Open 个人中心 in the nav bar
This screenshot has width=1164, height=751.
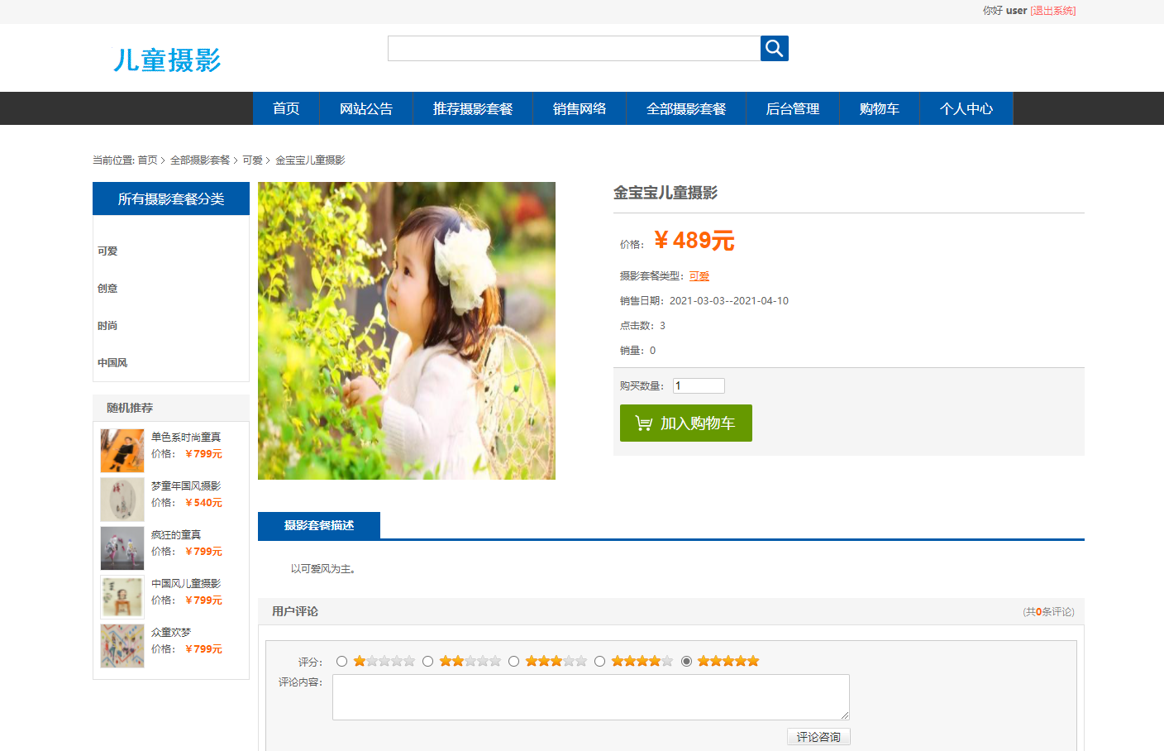coord(966,108)
